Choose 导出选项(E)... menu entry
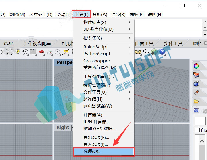Screen dimensions: 207x160 103,138
